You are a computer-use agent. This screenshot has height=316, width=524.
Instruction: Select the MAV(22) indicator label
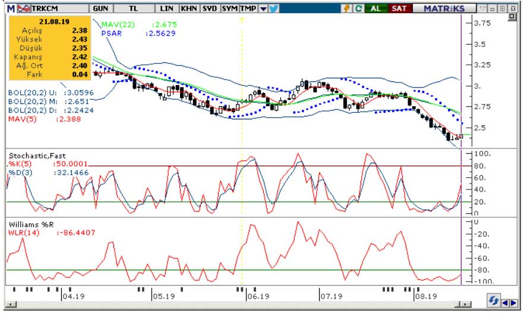[x=118, y=25]
